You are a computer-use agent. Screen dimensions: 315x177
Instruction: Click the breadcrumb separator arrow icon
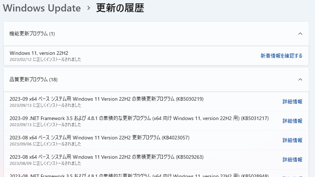tap(89, 8)
